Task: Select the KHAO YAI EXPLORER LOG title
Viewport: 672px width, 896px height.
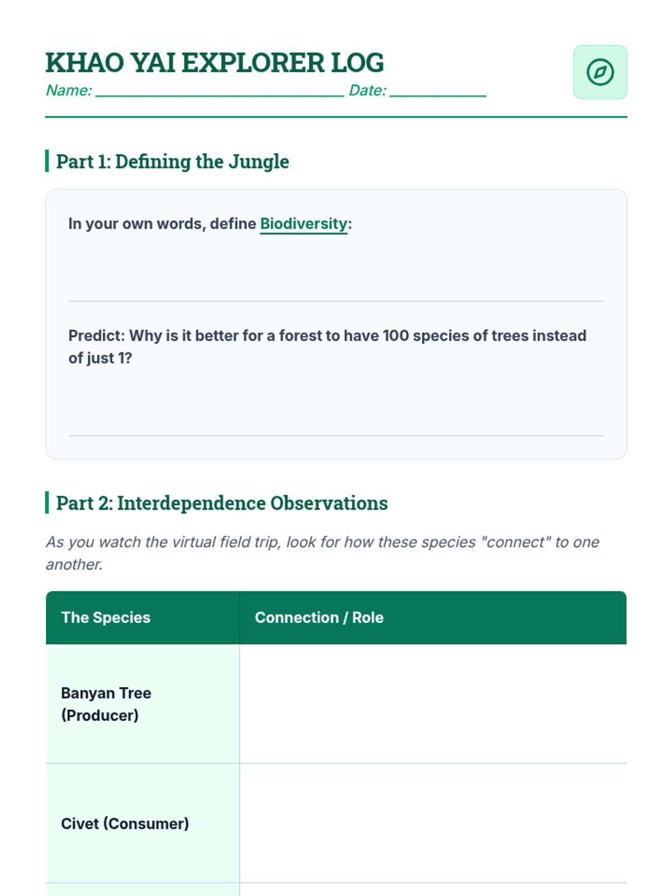Action: 214,62
